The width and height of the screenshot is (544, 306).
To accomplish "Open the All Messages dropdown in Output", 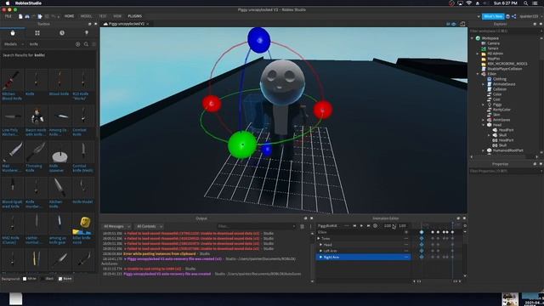I will tap(116, 227).
